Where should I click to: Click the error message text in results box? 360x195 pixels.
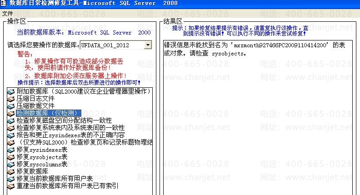[x=255, y=49]
